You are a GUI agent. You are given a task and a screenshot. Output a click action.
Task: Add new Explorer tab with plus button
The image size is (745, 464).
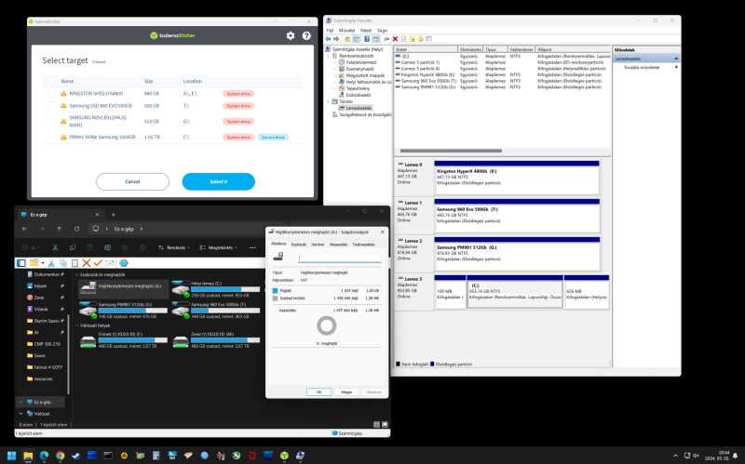pos(113,215)
